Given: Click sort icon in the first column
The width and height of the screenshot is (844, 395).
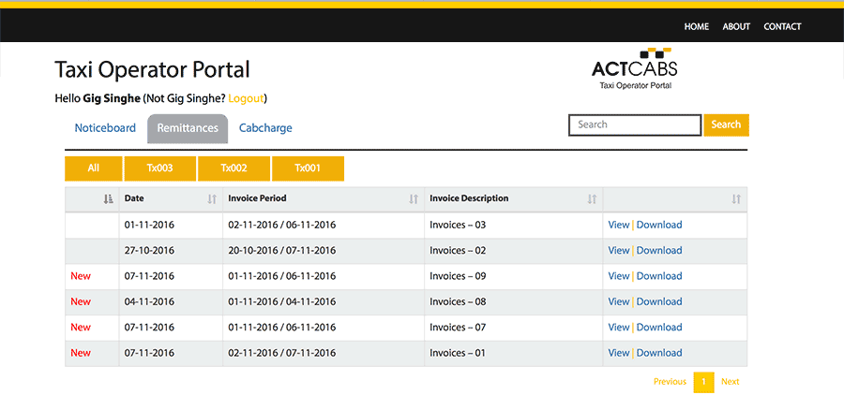Looking at the screenshot, I should 108,199.
